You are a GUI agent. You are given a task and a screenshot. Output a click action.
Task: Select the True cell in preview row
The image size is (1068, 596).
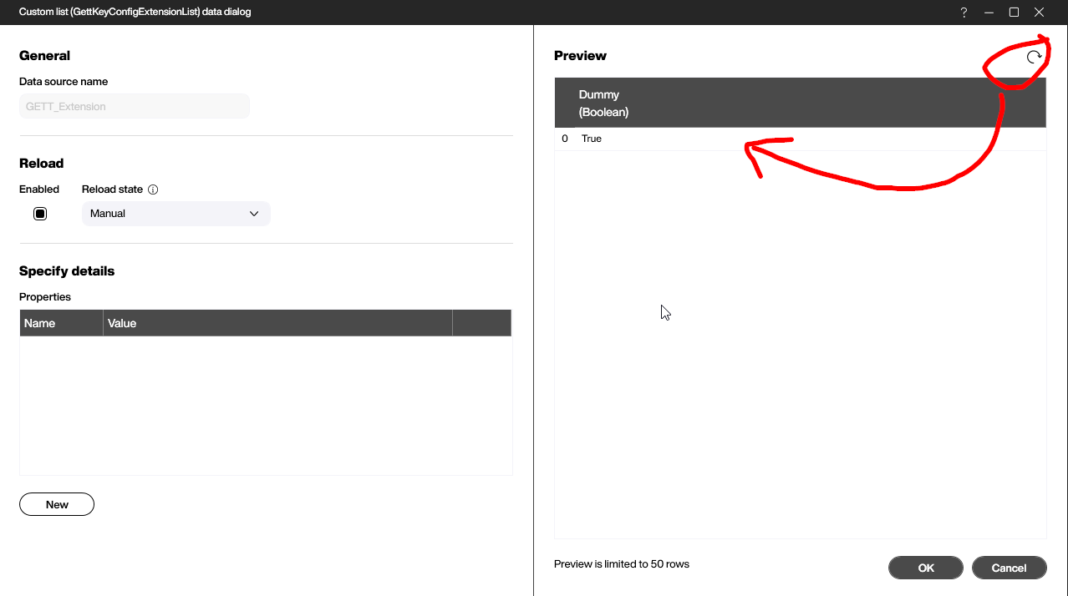tap(592, 139)
